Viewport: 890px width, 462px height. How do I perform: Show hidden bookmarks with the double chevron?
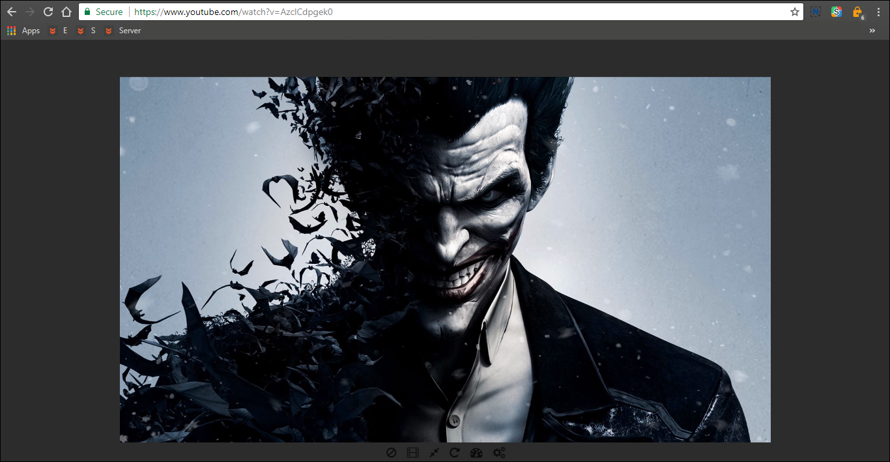coord(872,31)
